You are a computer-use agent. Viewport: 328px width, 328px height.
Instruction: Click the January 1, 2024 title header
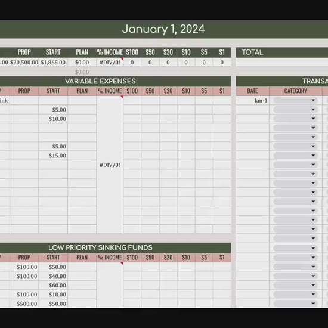163,29
